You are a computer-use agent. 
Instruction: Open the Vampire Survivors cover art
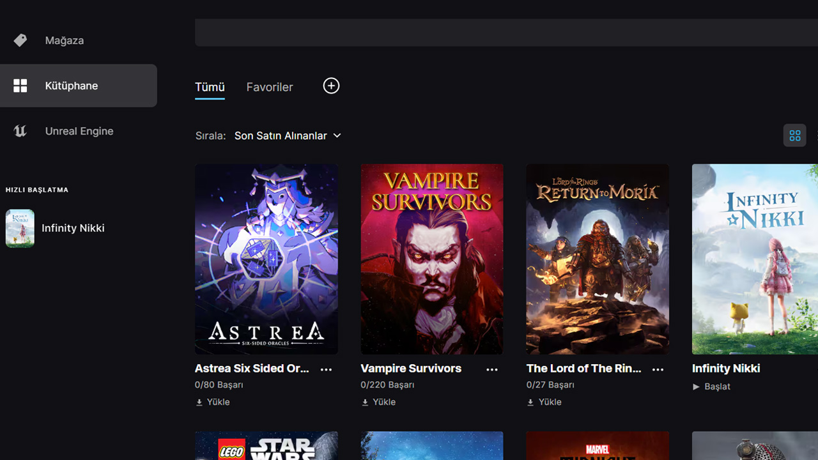(x=432, y=259)
